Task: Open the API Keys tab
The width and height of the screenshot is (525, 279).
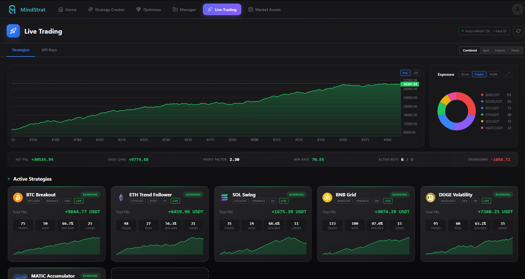Action: coord(49,50)
